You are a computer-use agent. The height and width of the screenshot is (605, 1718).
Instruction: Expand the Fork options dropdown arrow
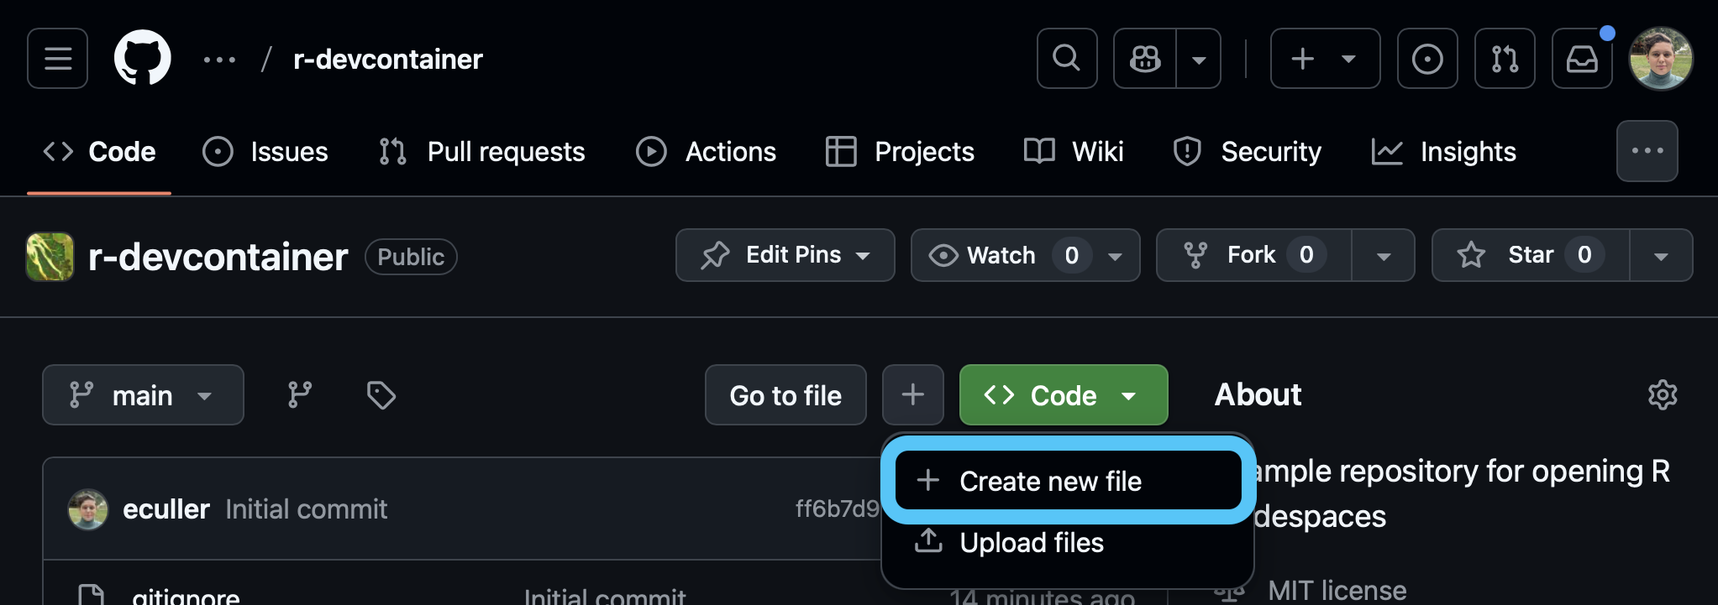[1384, 255]
